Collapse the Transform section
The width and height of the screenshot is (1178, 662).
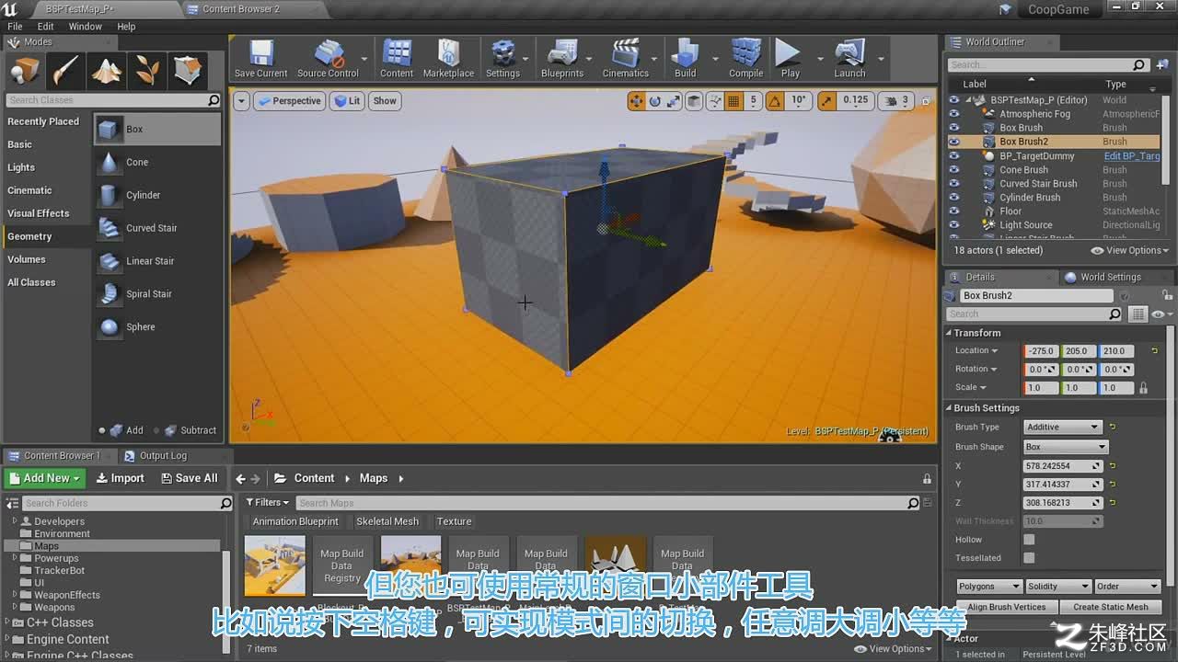pos(950,333)
